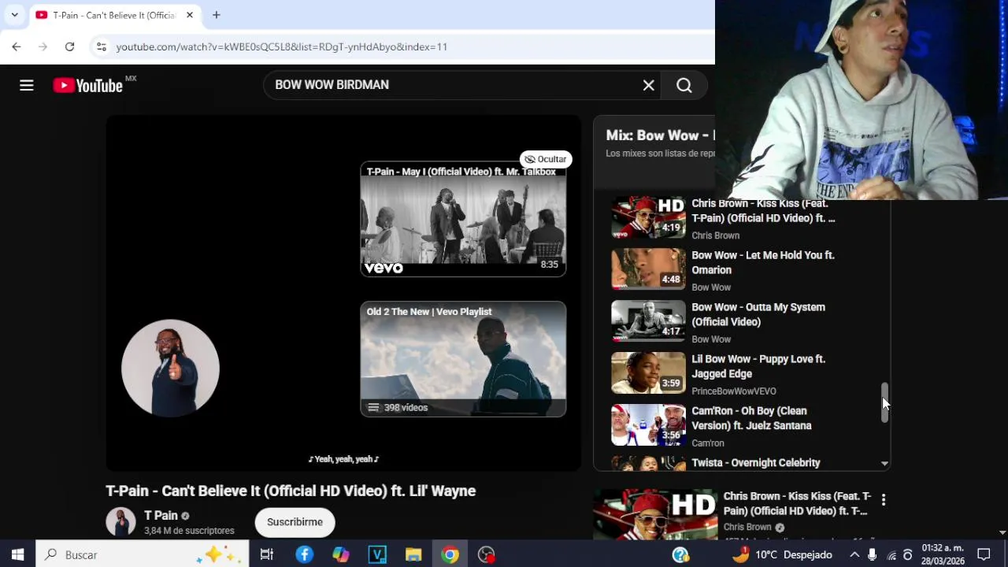Image resolution: width=1008 pixels, height=567 pixels.
Task: Open the site information icon in address bar
Action: pyautogui.click(x=101, y=46)
